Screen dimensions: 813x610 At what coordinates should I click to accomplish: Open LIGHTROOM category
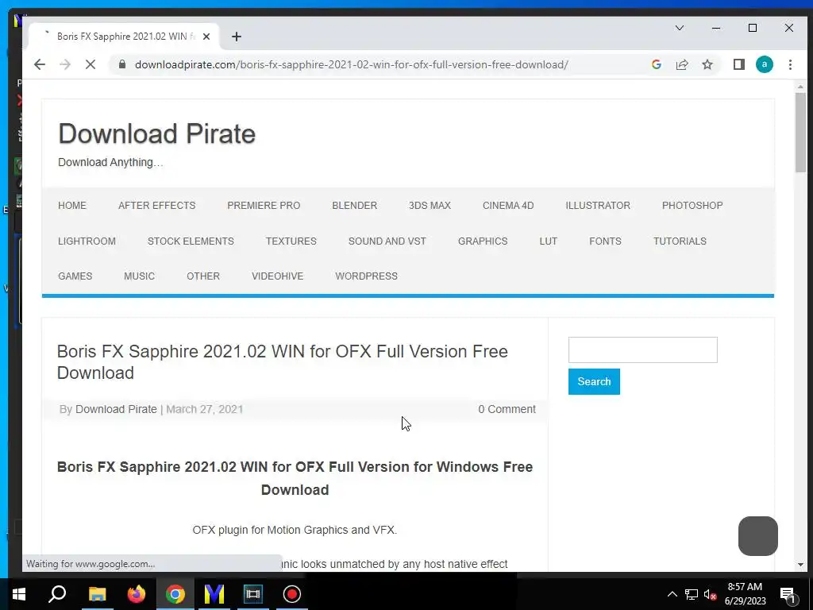click(x=87, y=241)
